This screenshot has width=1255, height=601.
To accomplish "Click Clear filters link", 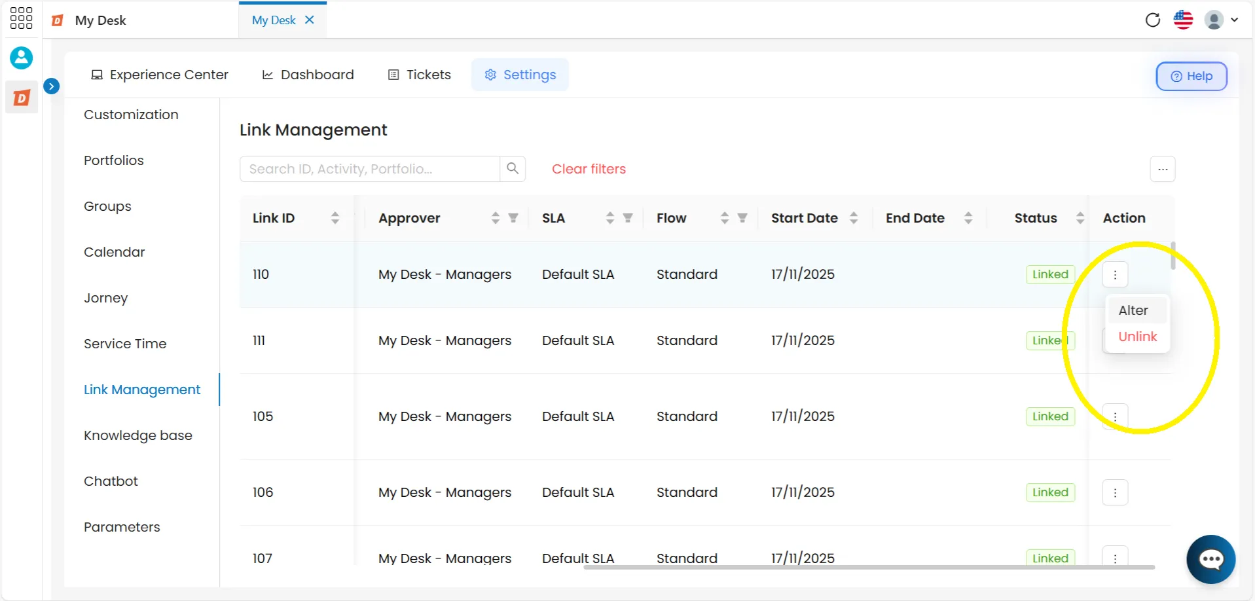I will coord(589,169).
